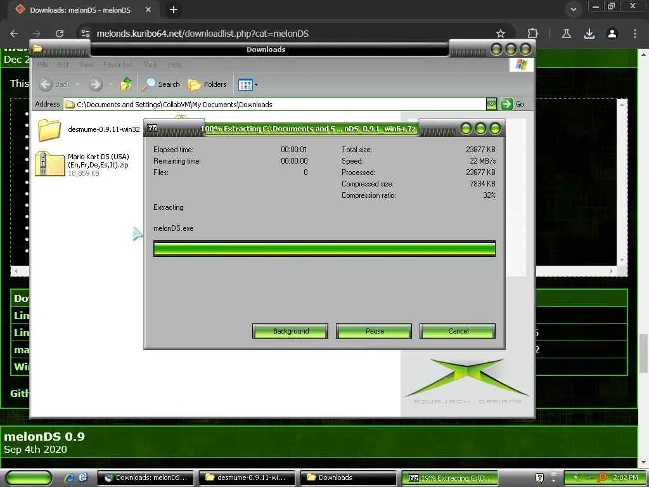Expand the Views dropdown arrow
Screen dimensions: 649x487
tap(256, 84)
